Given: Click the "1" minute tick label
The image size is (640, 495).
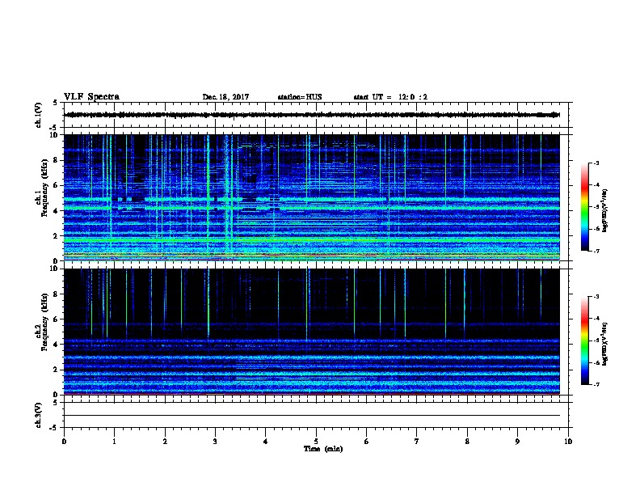Looking at the screenshot, I should [x=114, y=442].
